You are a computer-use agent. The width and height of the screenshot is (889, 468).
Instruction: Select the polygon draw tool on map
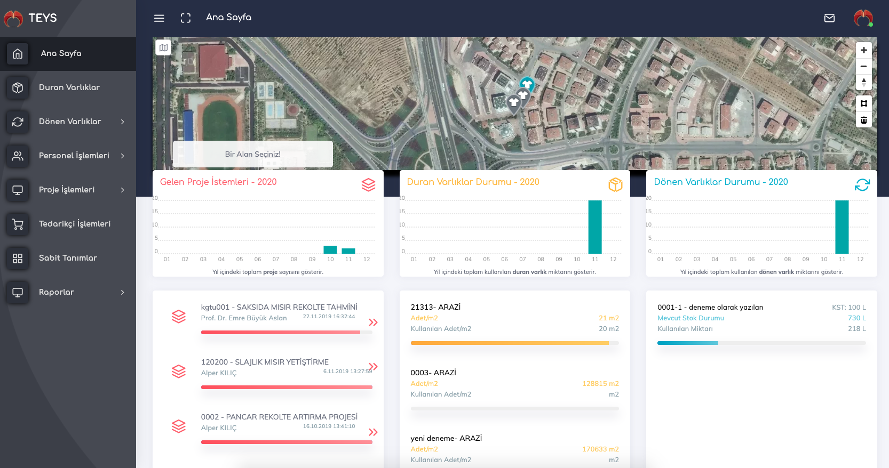point(863,103)
